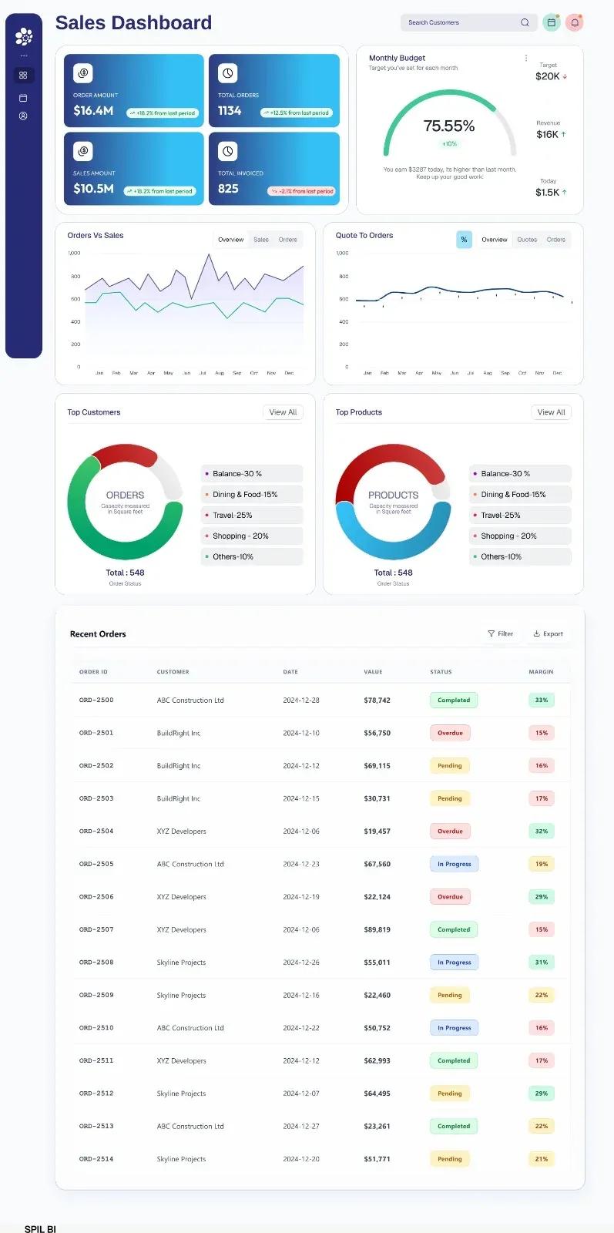This screenshot has height=1233, width=614.
Task: Select Orders tab in Quote To Orders
Action: [x=556, y=240]
